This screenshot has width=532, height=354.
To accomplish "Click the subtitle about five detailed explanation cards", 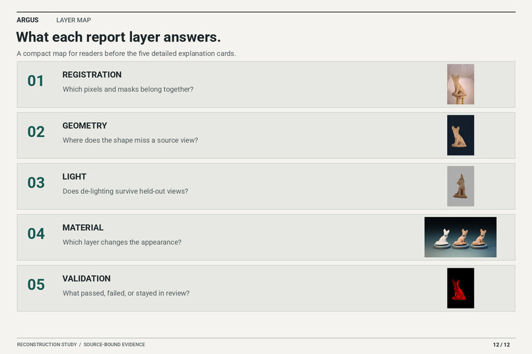I will [126, 53].
